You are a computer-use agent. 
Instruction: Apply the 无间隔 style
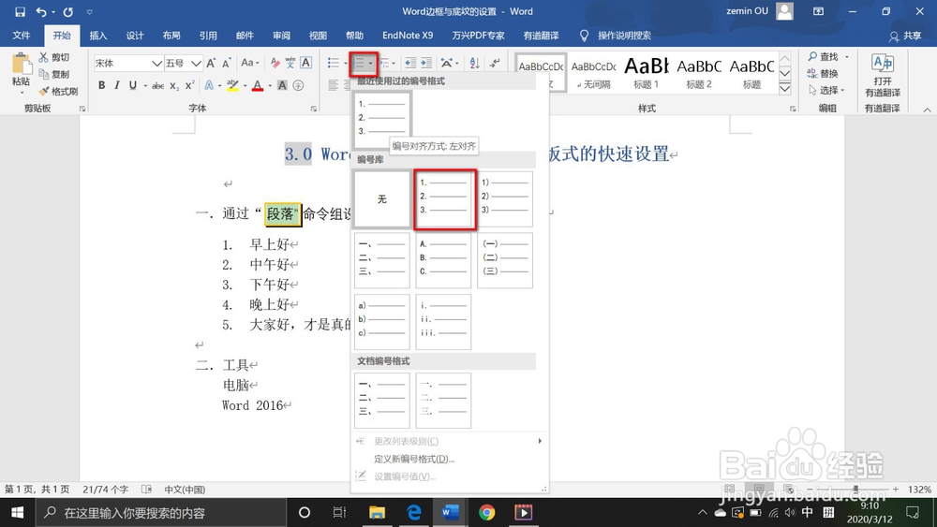(x=593, y=73)
